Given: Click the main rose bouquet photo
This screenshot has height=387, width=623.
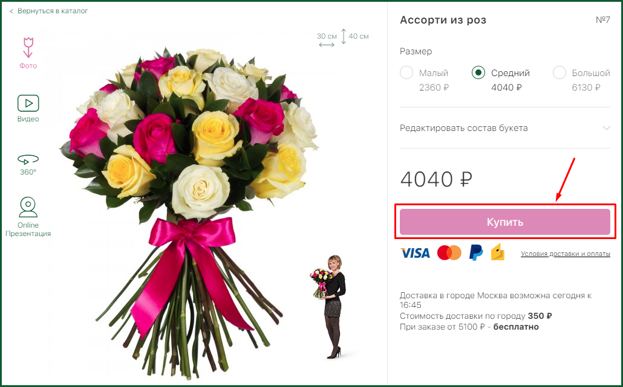Looking at the screenshot, I should tap(191, 210).
